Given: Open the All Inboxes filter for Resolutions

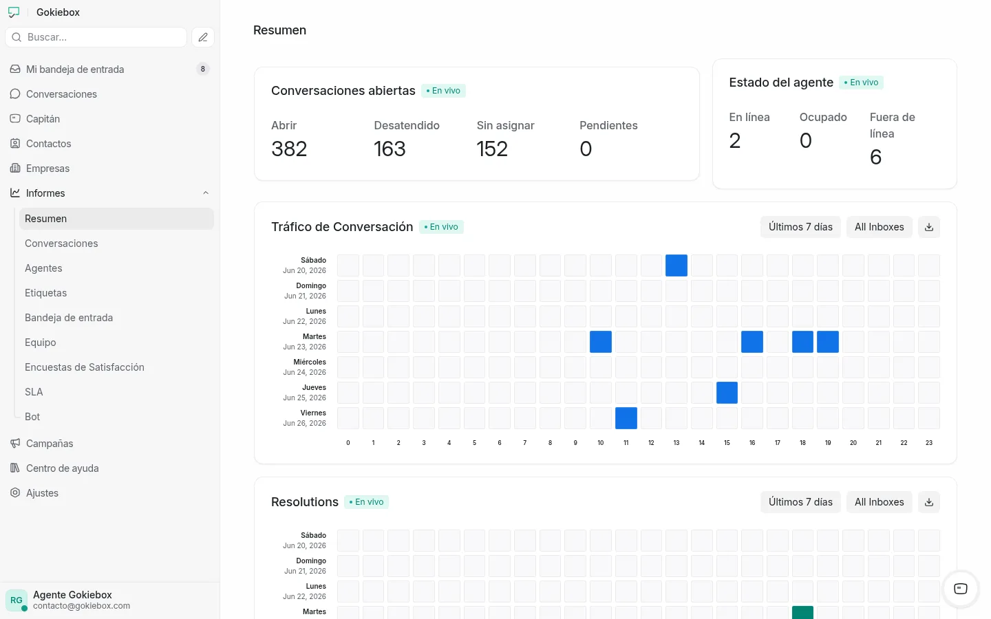Looking at the screenshot, I should click(x=880, y=502).
